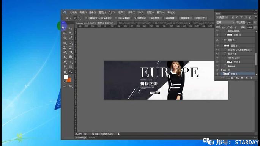Open status bar info arrow menu
Viewport: 260px width, 146px height.
click(x=119, y=134)
